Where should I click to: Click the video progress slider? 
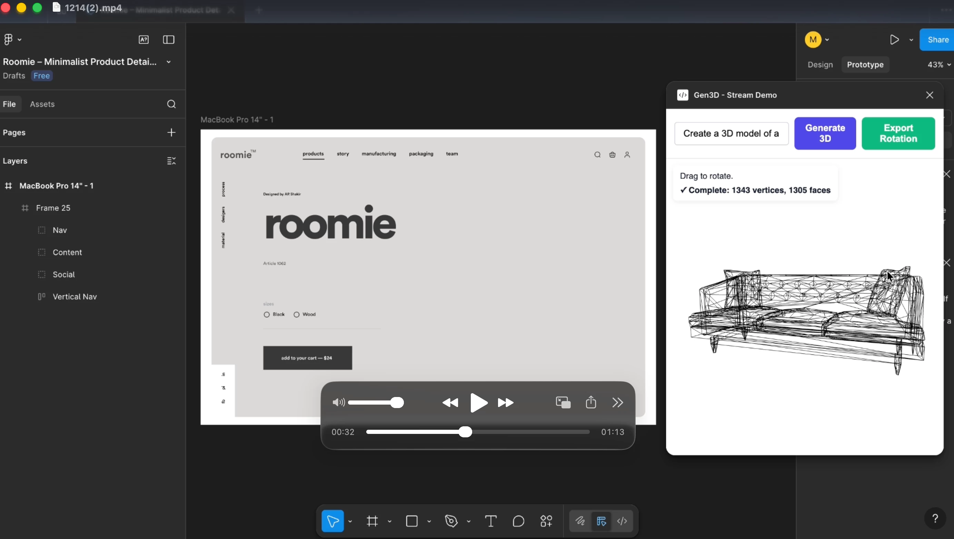coord(466,431)
